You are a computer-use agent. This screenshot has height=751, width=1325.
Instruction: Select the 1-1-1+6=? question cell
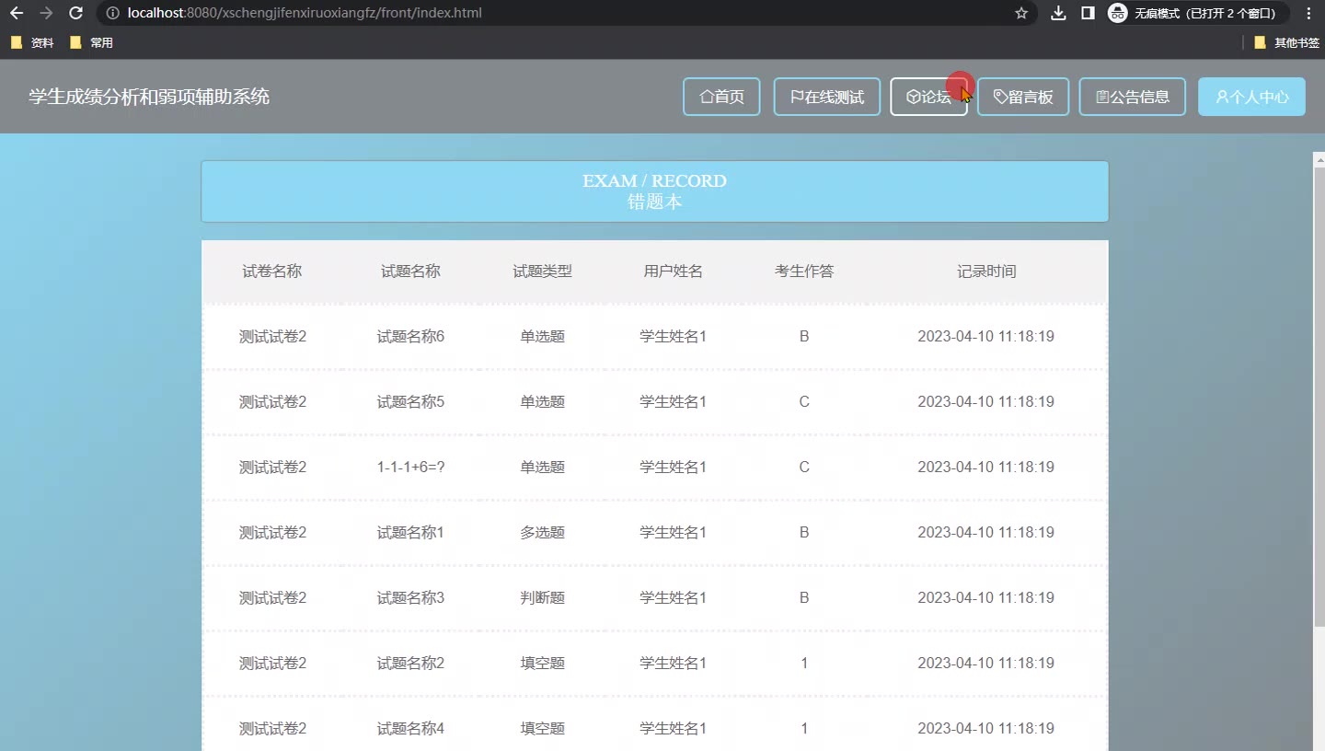coord(410,468)
